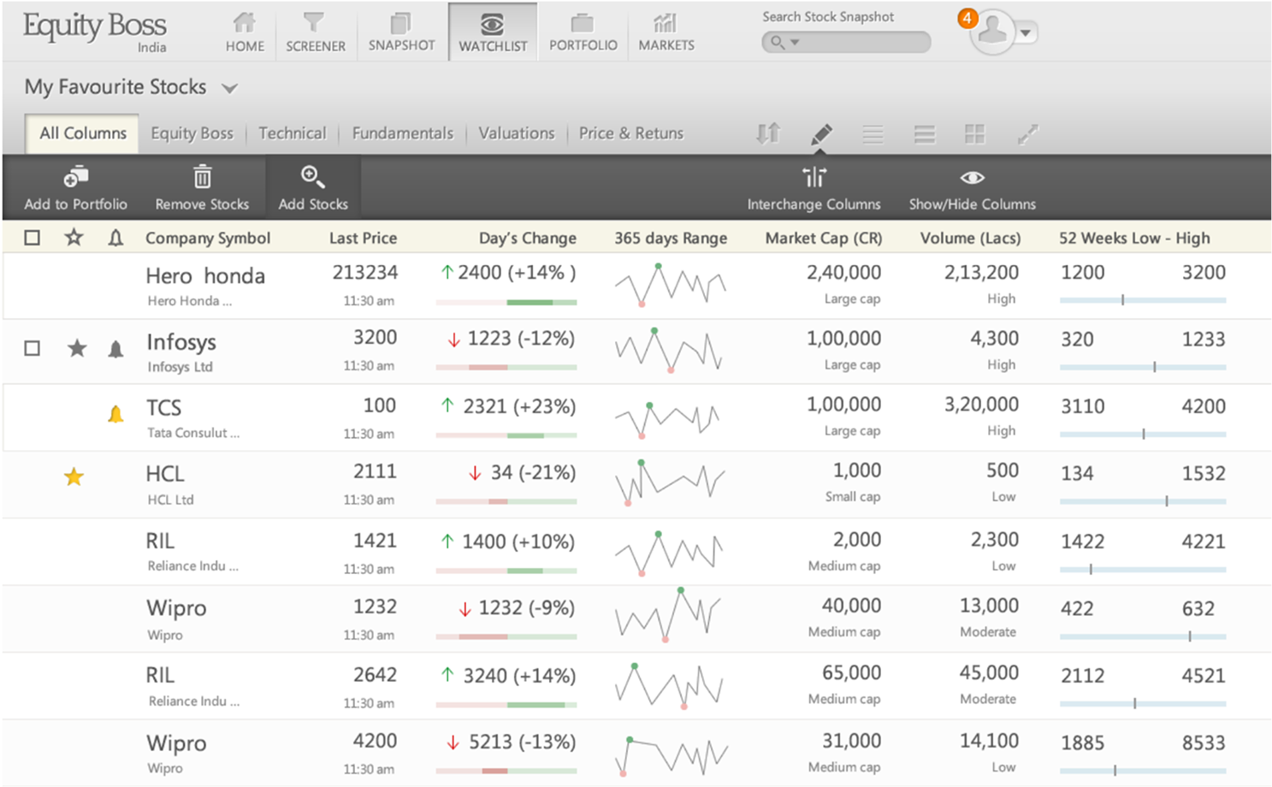Click the sort arrows icon beside the tabs

(768, 133)
